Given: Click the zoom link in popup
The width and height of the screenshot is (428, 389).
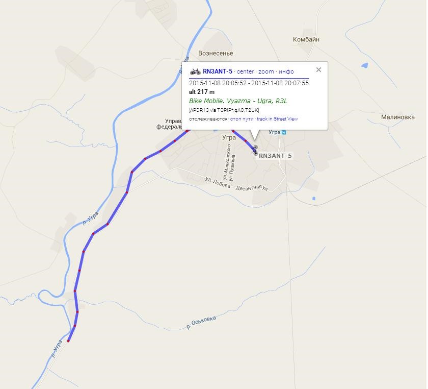Looking at the screenshot, I should 266,71.
